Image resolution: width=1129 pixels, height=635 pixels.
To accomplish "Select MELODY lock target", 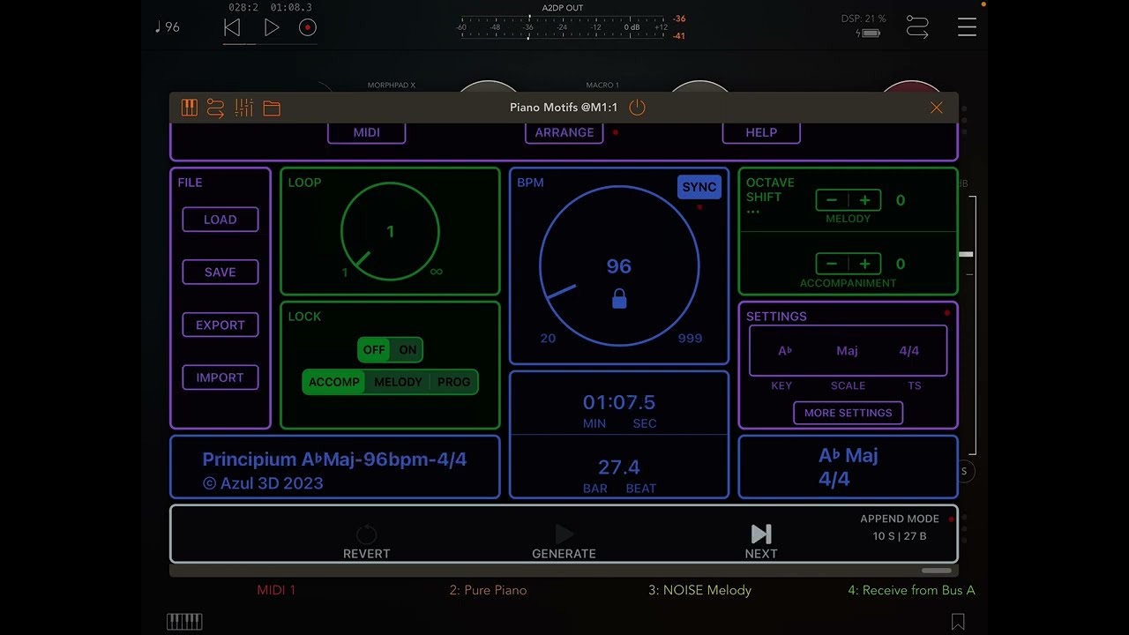I will click(398, 382).
